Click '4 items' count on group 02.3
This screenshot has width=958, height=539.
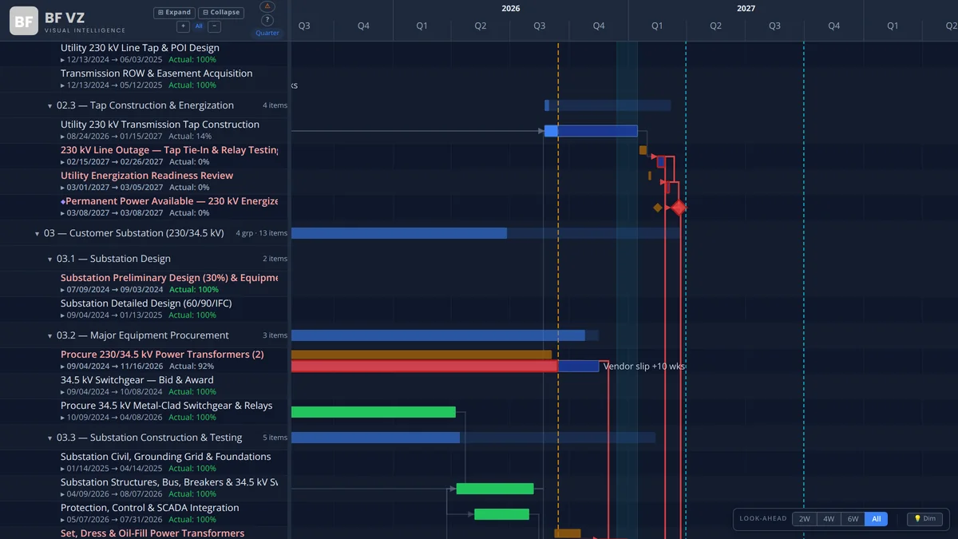coord(275,105)
